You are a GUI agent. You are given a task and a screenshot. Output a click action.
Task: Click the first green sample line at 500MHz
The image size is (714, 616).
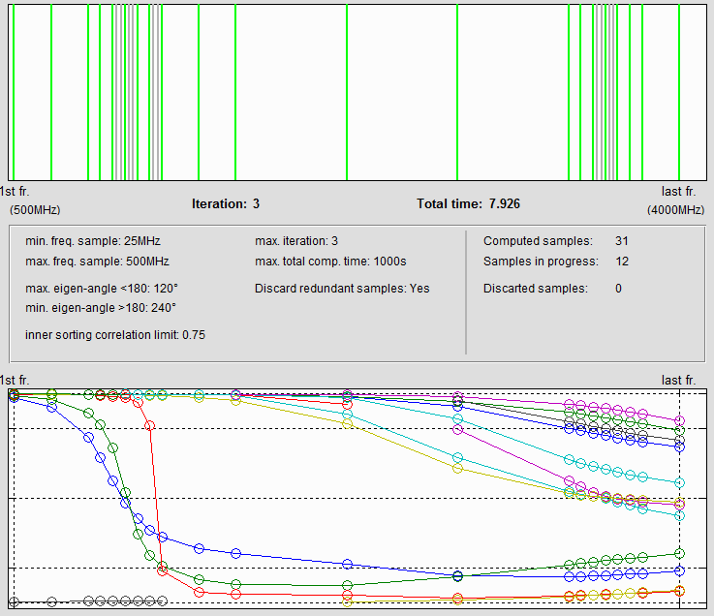coord(14,92)
